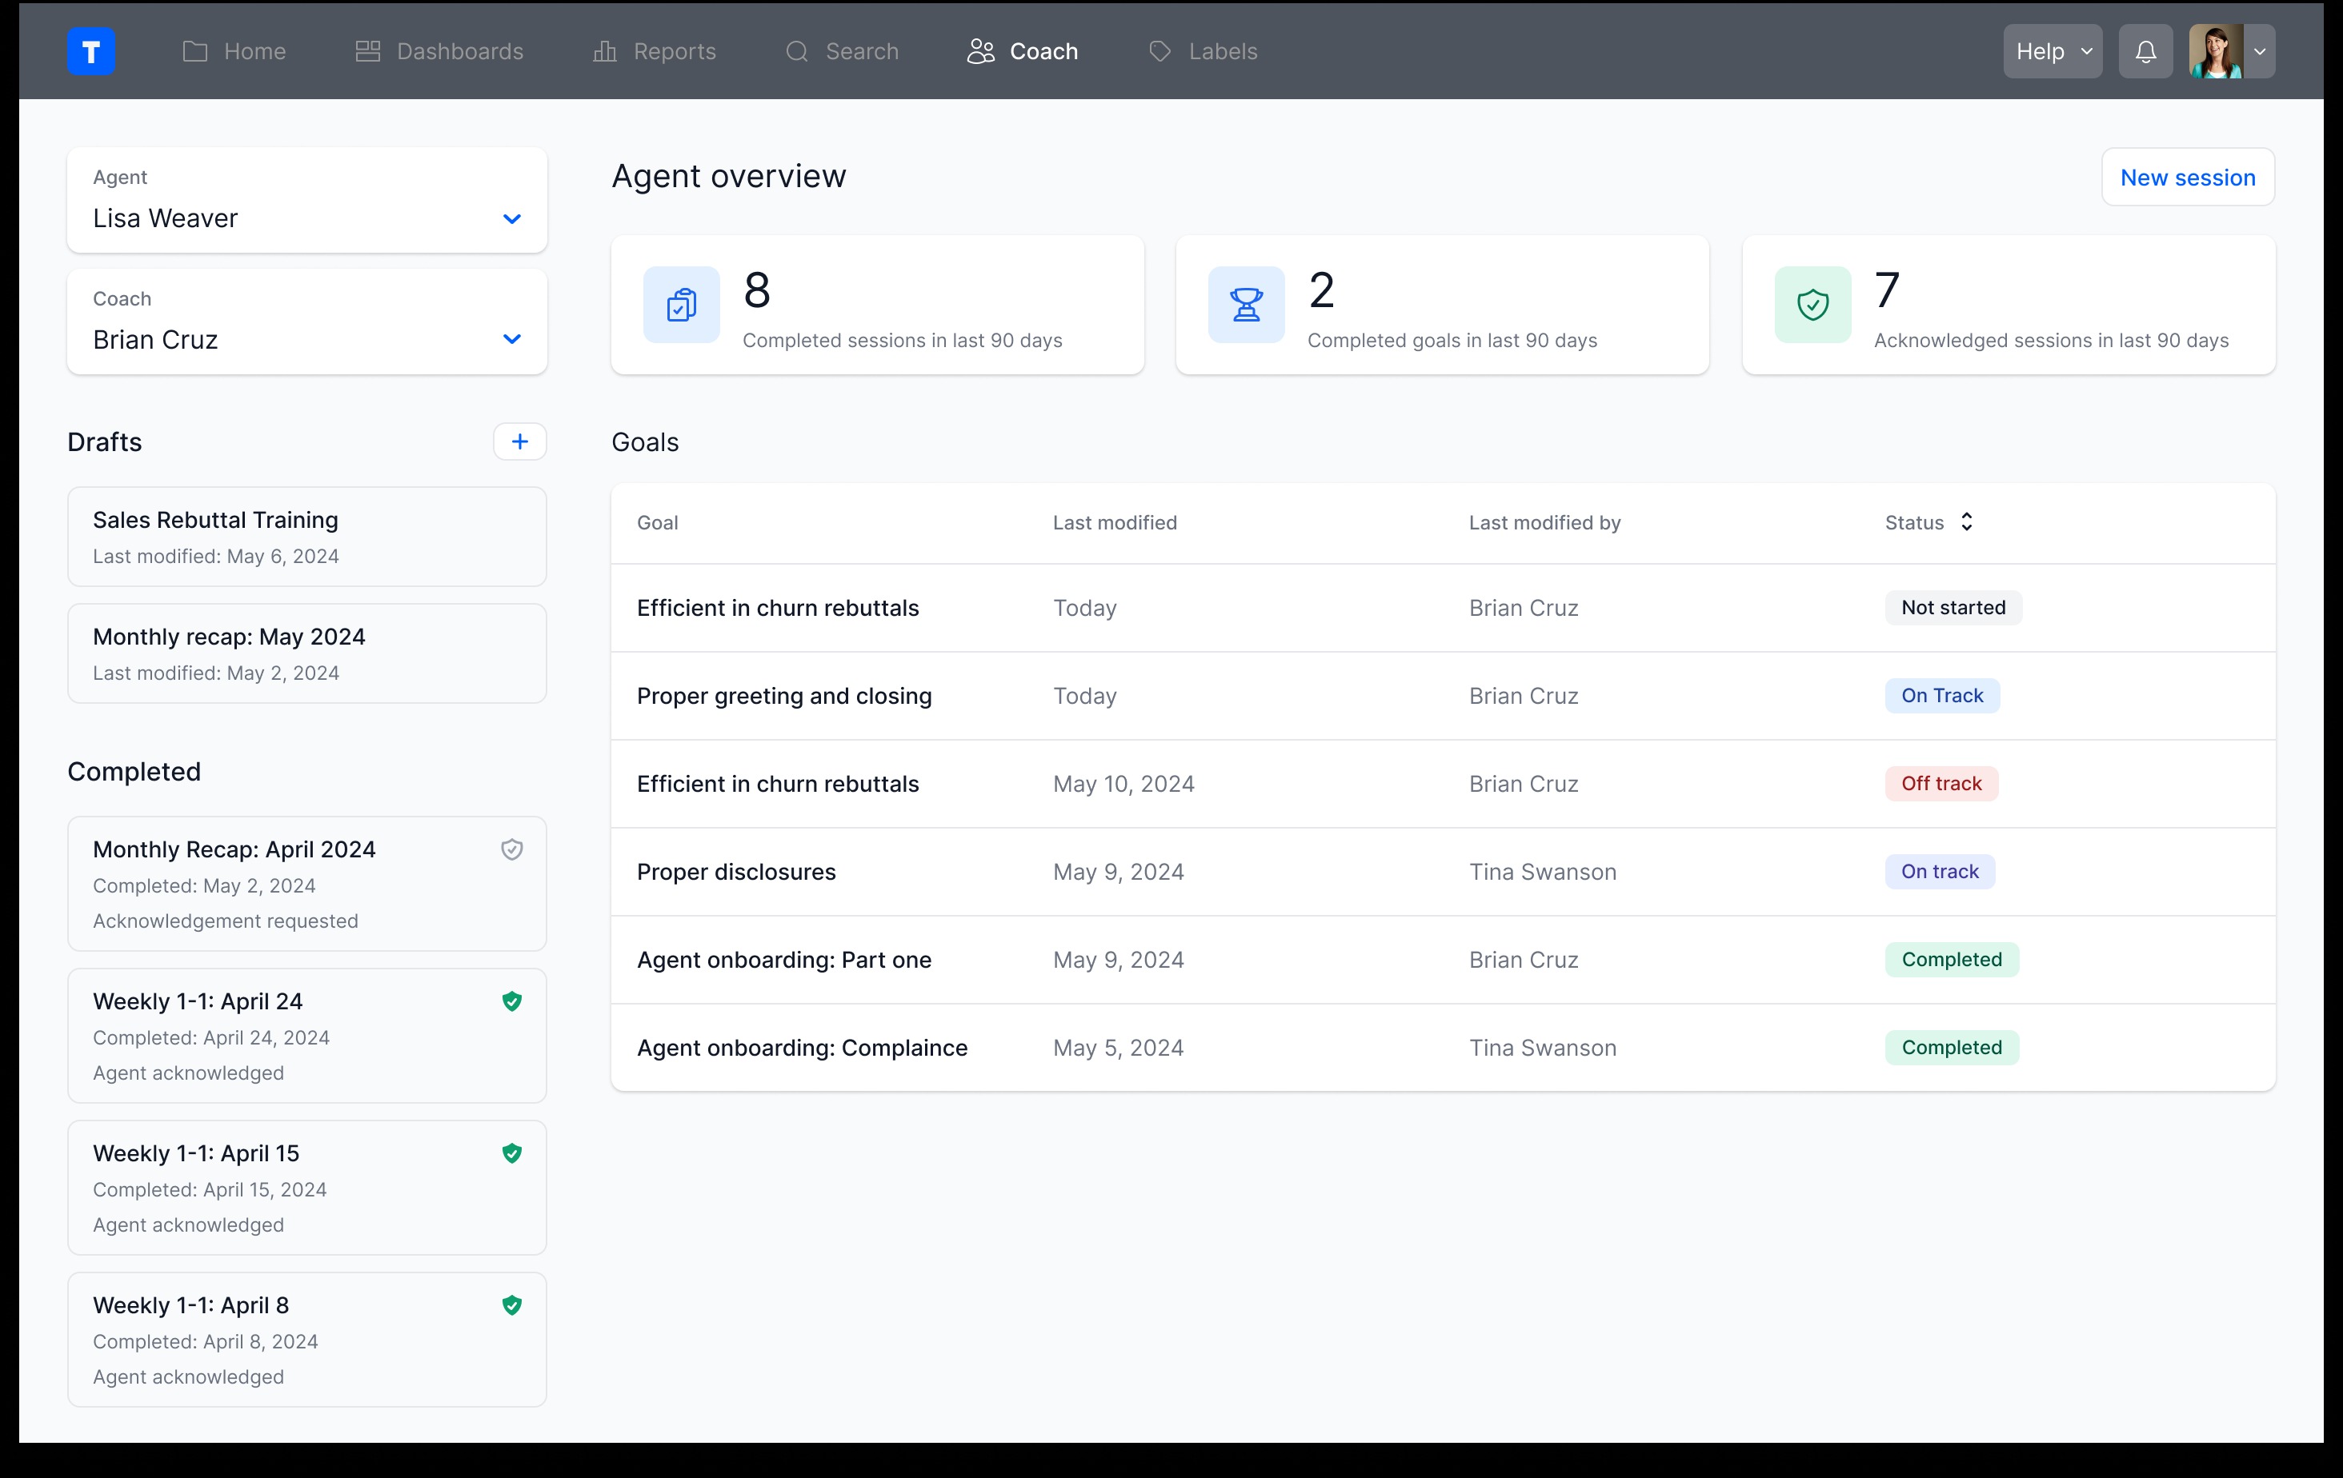
Task: Click green shield on Weekly 1-1: April 8
Action: (512, 1305)
